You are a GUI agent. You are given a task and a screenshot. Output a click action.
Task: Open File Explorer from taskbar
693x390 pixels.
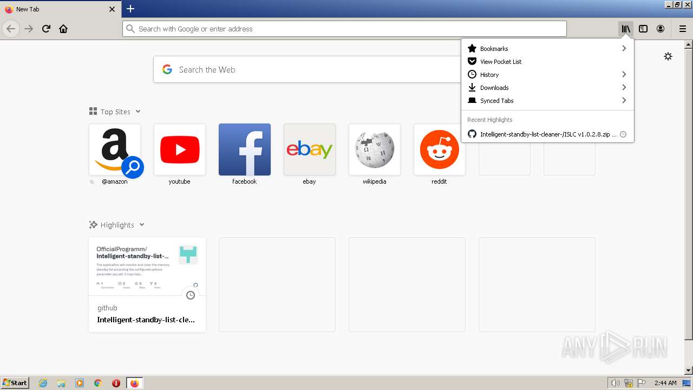(61, 383)
